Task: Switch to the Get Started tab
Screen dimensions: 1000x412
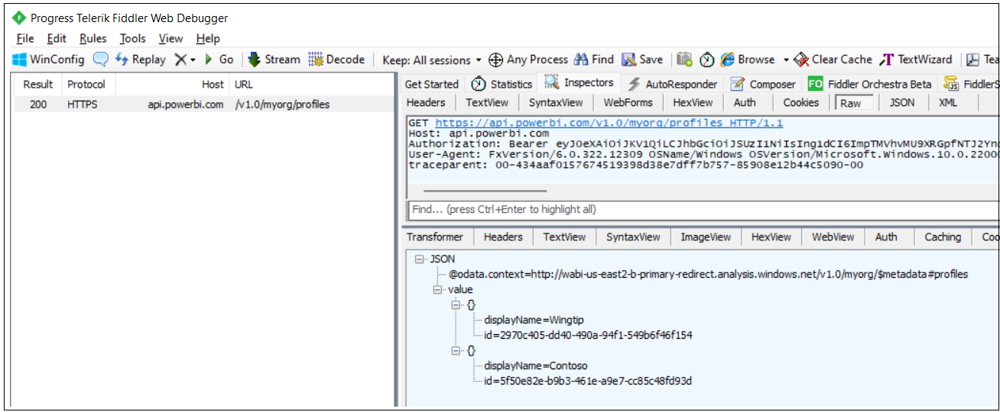Action: click(431, 84)
